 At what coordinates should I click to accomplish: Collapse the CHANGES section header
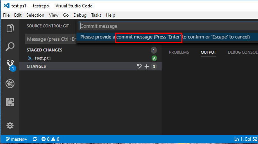36,66
